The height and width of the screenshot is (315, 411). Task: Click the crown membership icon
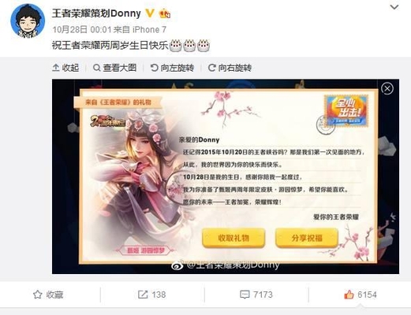click(165, 13)
